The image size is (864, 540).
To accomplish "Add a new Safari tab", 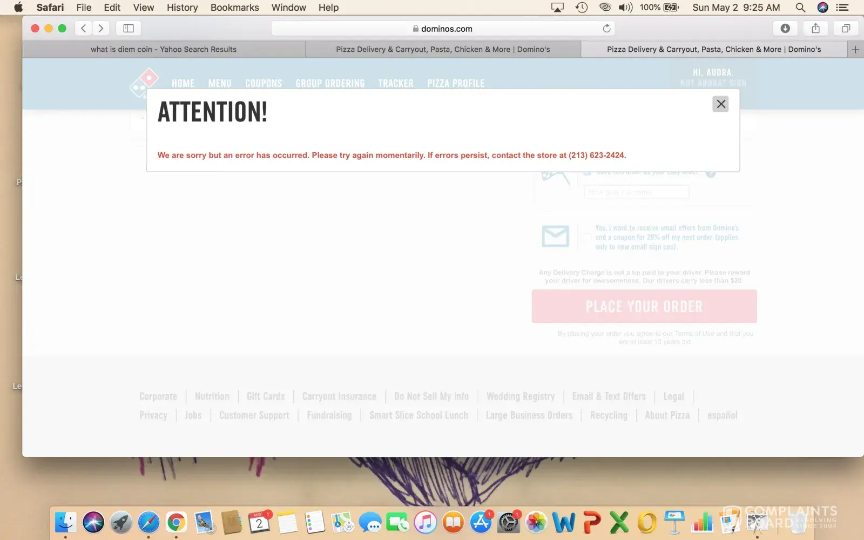I will point(855,50).
